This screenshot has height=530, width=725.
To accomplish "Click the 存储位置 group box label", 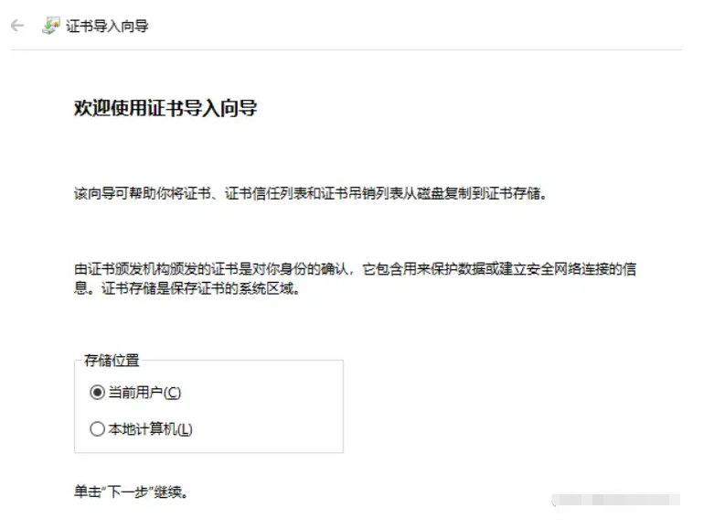I will click(112, 360).
